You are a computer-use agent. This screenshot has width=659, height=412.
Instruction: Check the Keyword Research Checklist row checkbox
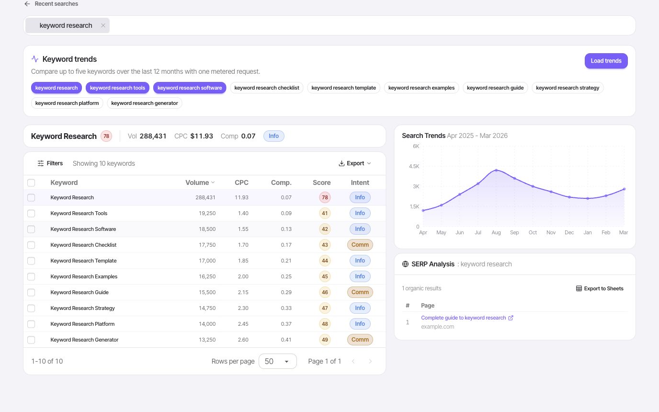(x=31, y=245)
